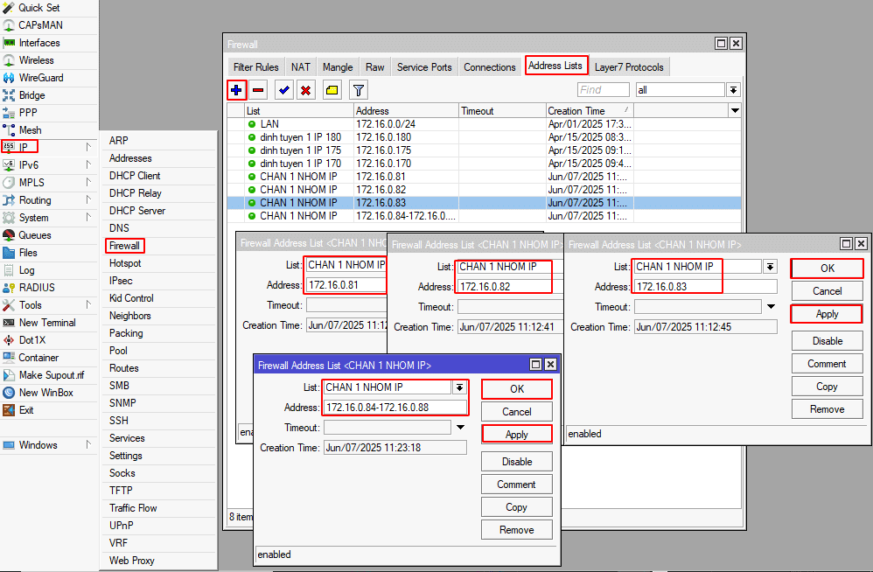Expand Timeout field in 172.16.0.84-172.16.0.88 dialog

[x=460, y=428]
